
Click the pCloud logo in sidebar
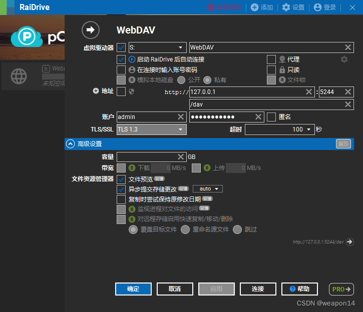27,37
